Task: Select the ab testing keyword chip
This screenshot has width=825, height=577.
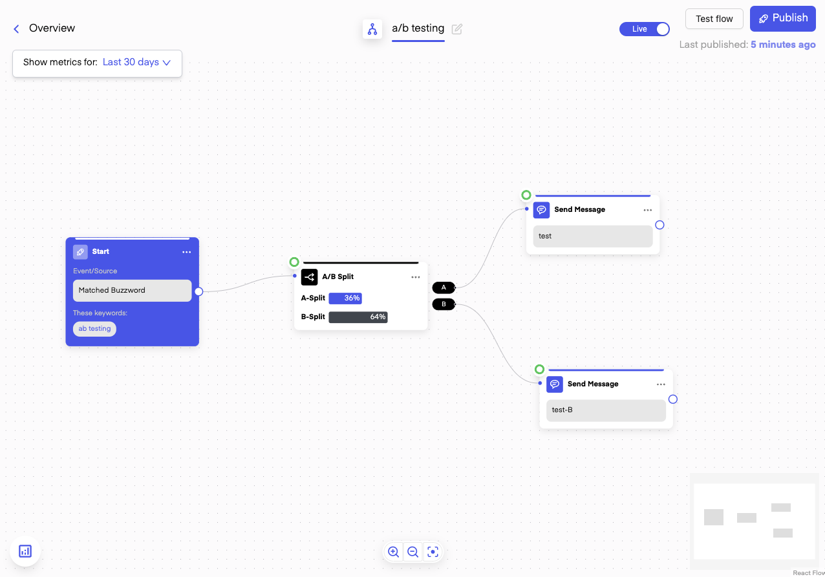Action: click(x=94, y=329)
